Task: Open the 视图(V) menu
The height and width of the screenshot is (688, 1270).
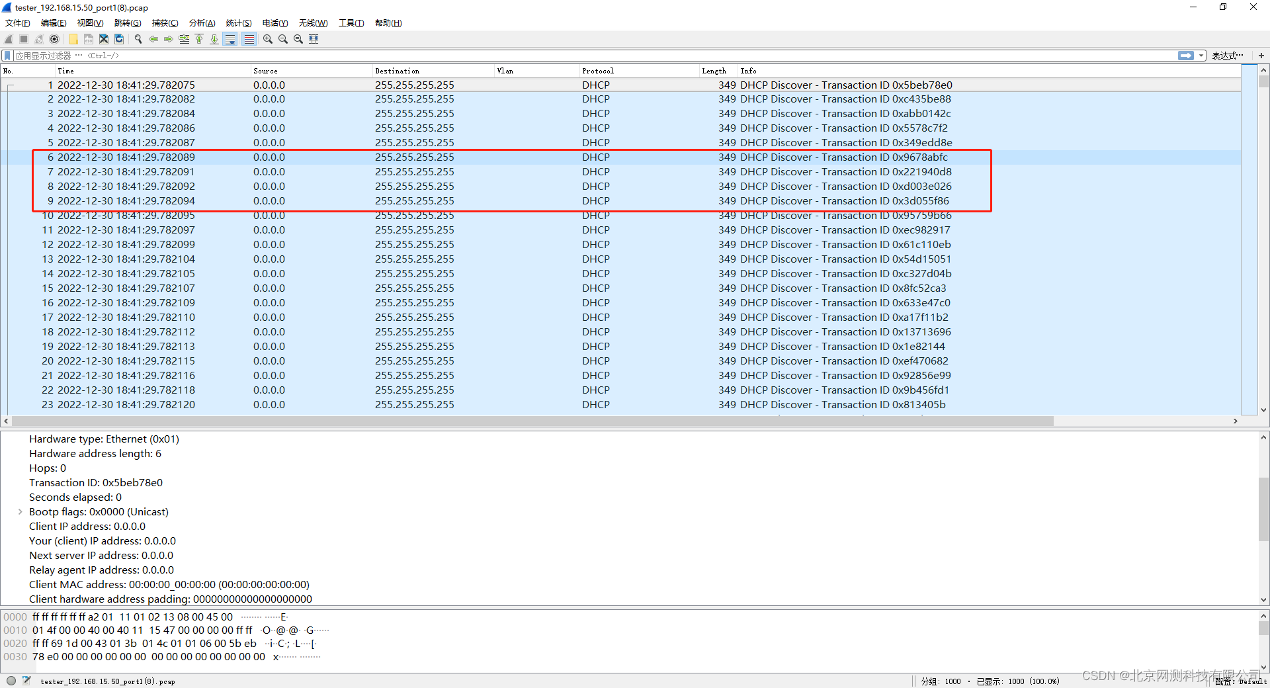Action: [90, 23]
